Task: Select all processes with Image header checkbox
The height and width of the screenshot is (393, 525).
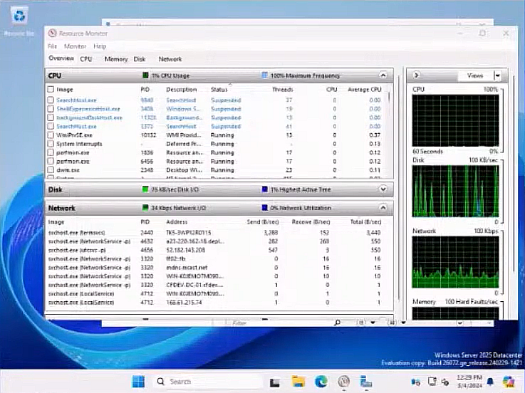Action: pyautogui.click(x=51, y=90)
